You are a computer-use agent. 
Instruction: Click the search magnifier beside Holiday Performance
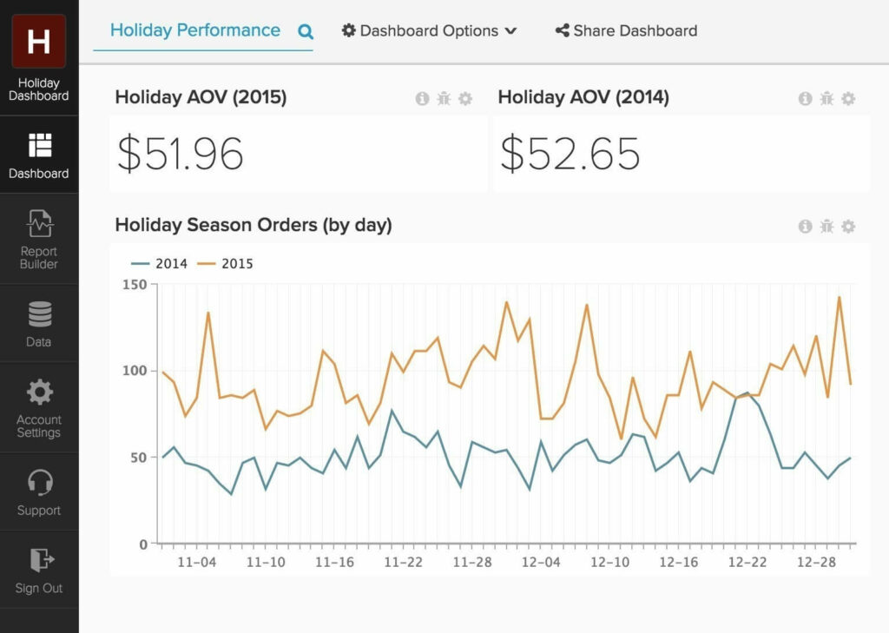pos(306,32)
